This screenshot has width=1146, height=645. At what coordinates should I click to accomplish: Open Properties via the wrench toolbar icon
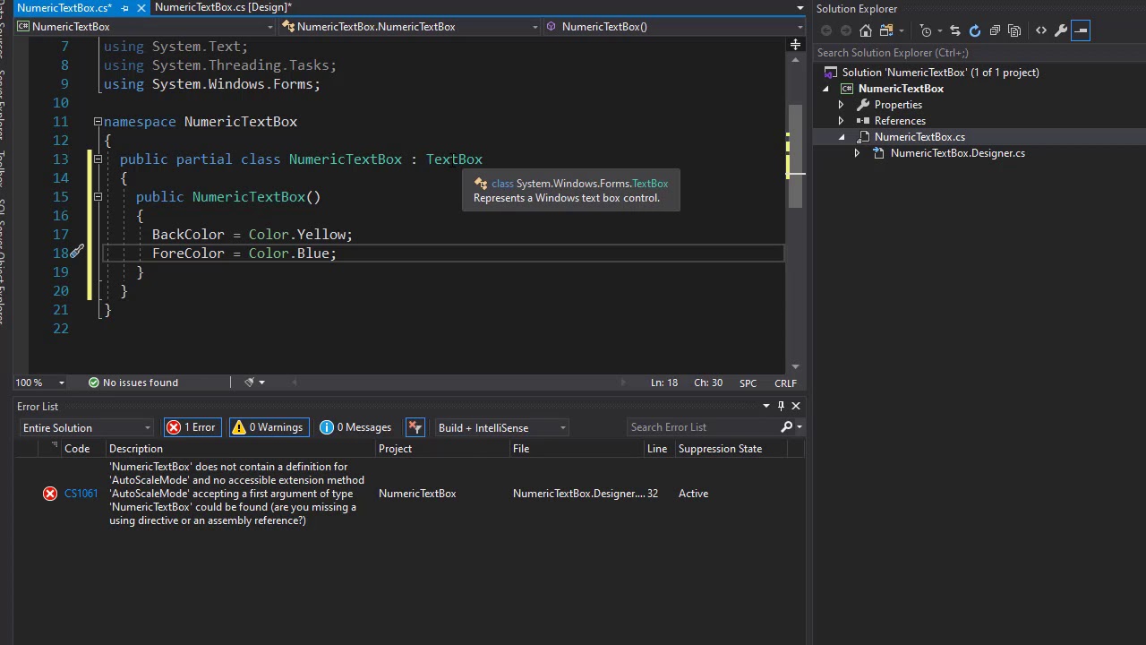click(1061, 30)
